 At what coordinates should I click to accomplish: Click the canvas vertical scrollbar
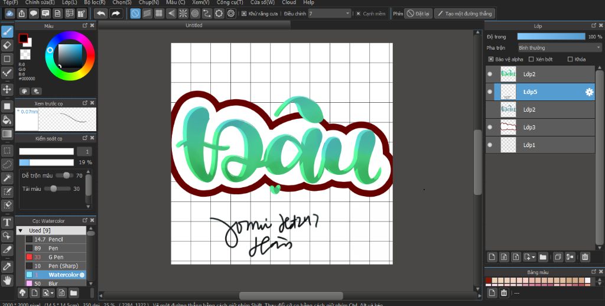pos(477,162)
